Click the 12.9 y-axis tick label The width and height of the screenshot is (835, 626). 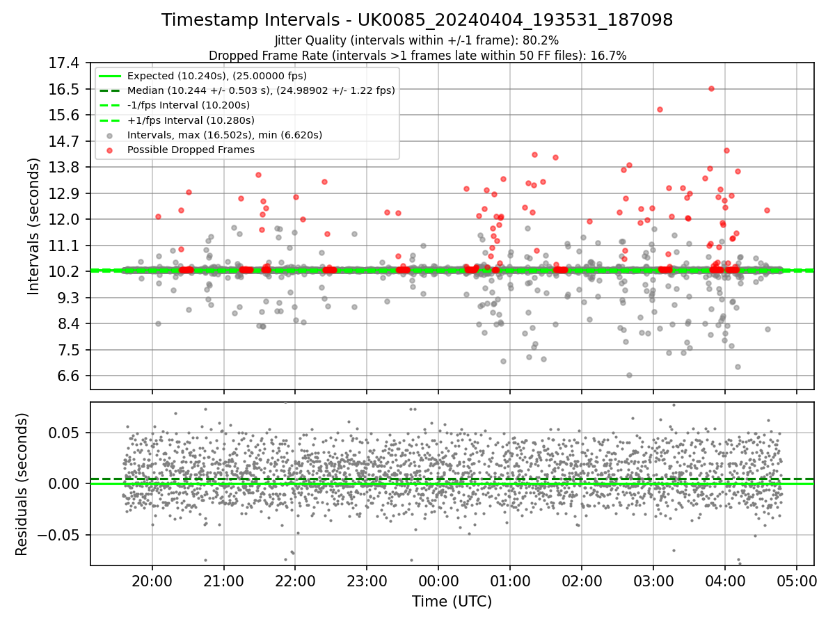(65, 193)
